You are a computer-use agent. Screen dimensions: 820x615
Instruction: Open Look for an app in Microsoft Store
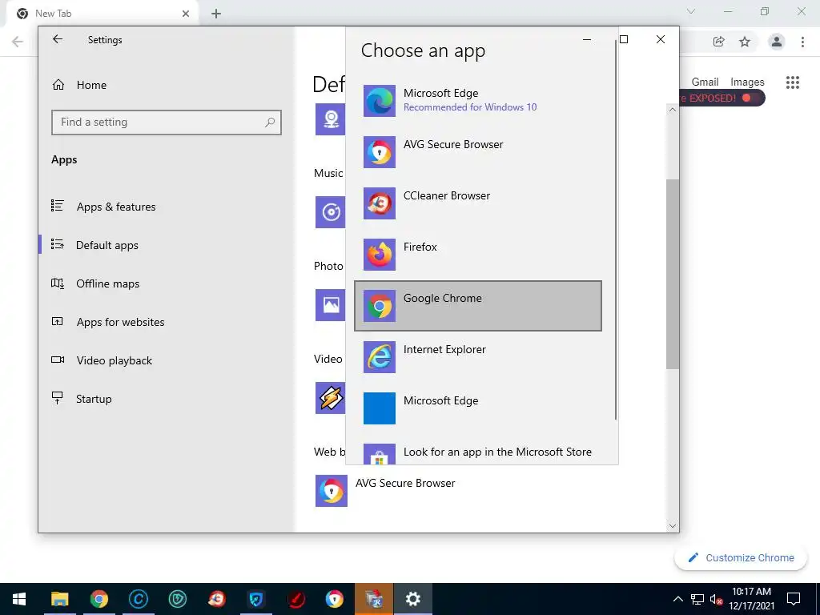(478, 452)
